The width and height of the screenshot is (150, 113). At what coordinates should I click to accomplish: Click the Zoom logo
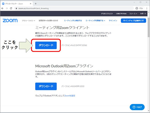[10, 20]
